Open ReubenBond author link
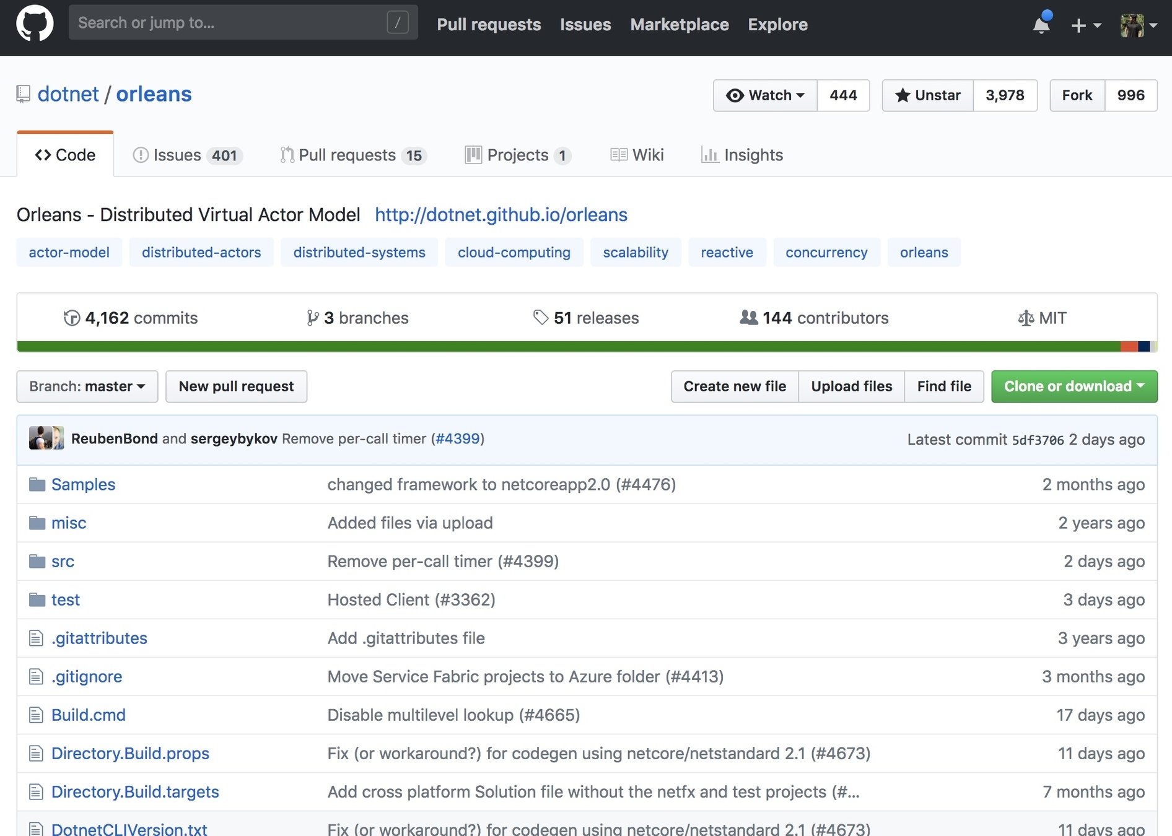The width and height of the screenshot is (1172, 836). (115, 438)
